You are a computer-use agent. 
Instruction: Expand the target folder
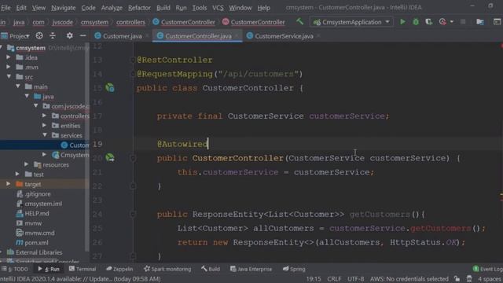coord(9,184)
